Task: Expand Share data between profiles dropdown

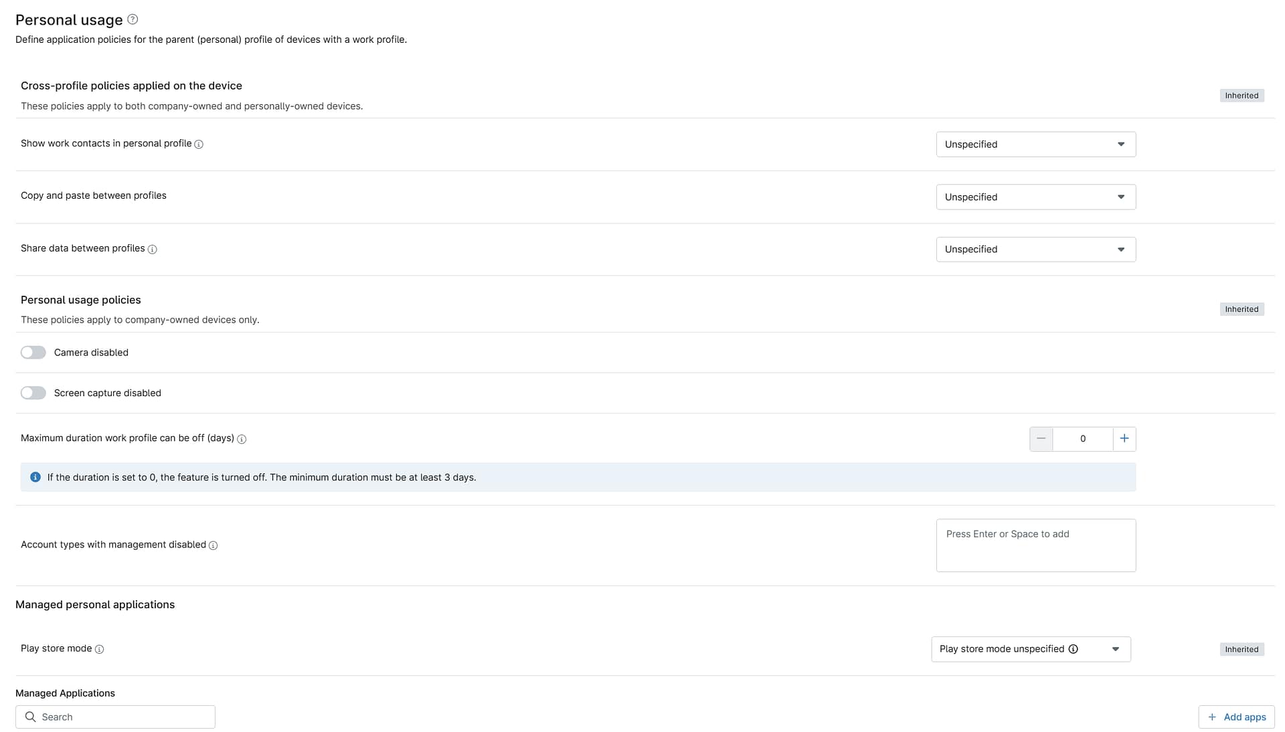Action: coord(1035,250)
